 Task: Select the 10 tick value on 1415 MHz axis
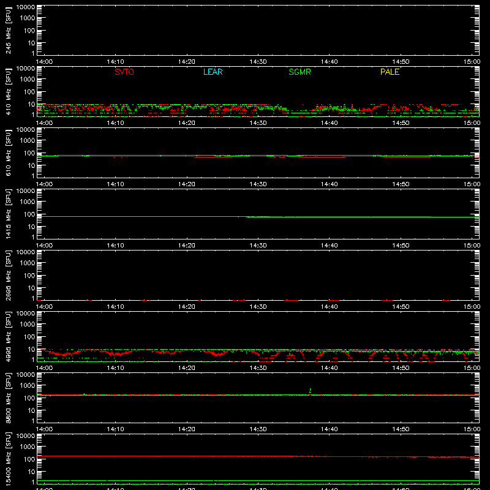[31, 227]
